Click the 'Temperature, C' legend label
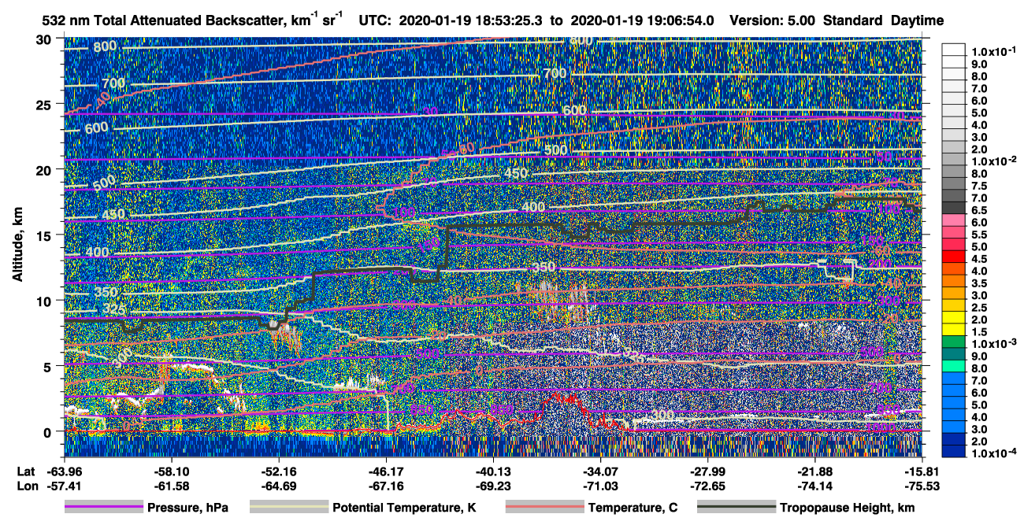The width and height of the screenshot is (1024, 525). [x=633, y=508]
